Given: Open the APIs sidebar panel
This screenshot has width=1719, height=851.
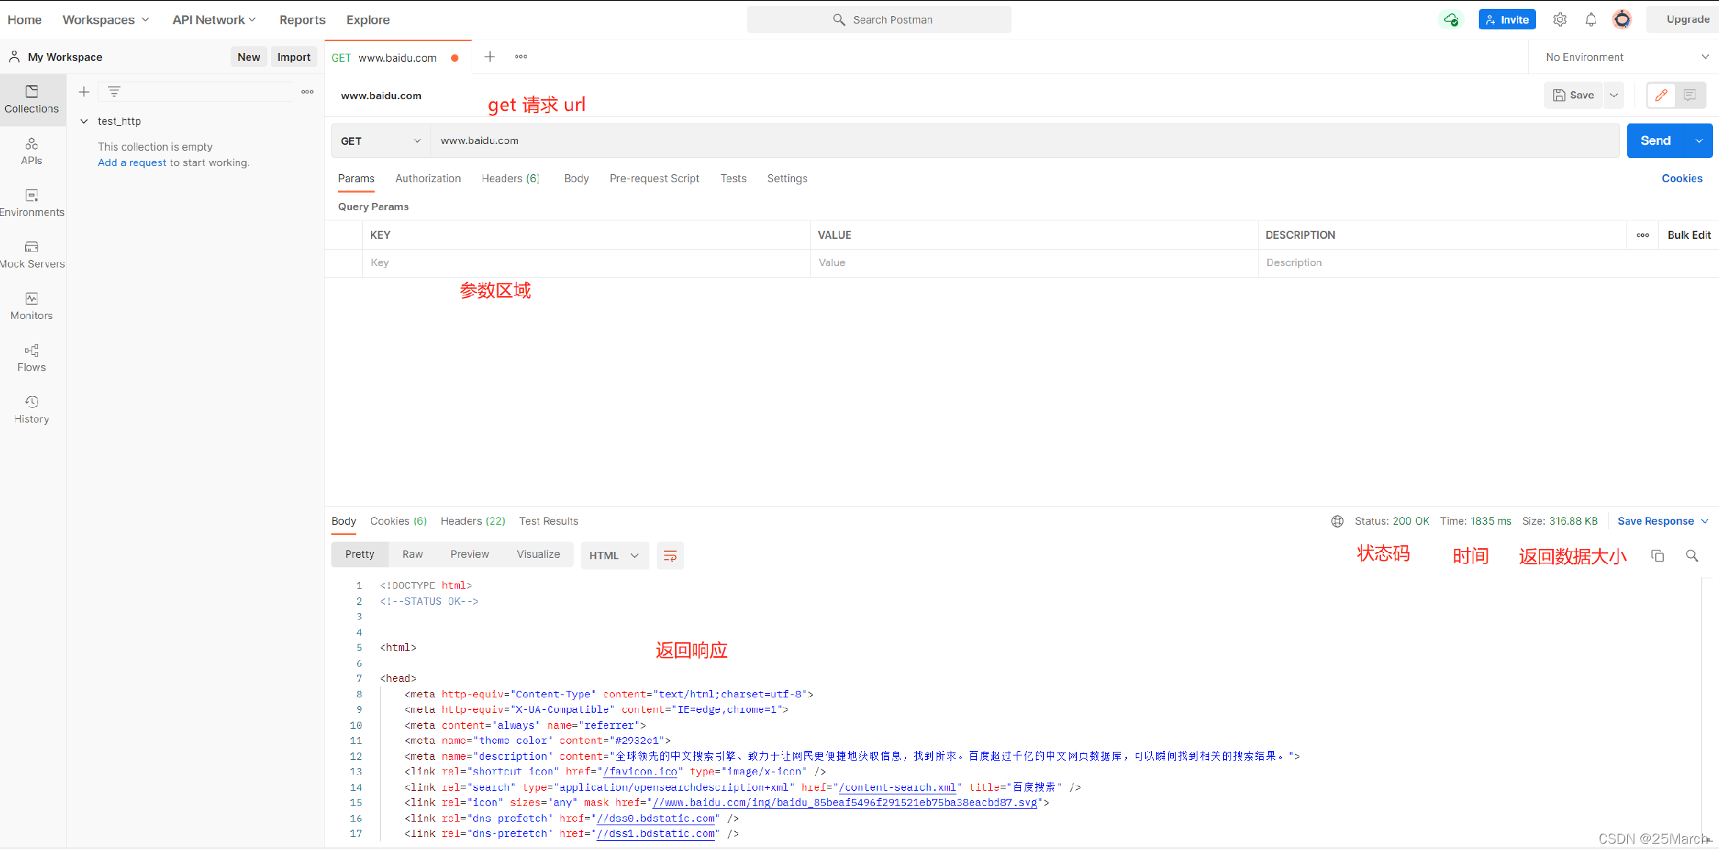Looking at the screenshot, I should (32, 151).
